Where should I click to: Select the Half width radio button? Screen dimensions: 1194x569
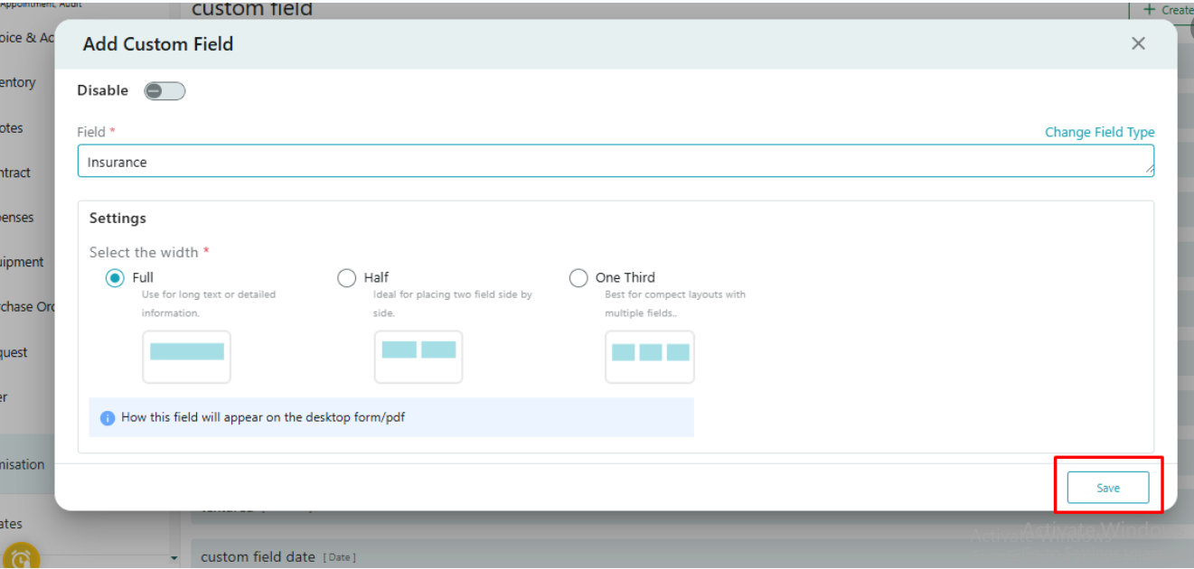point(346,278)
